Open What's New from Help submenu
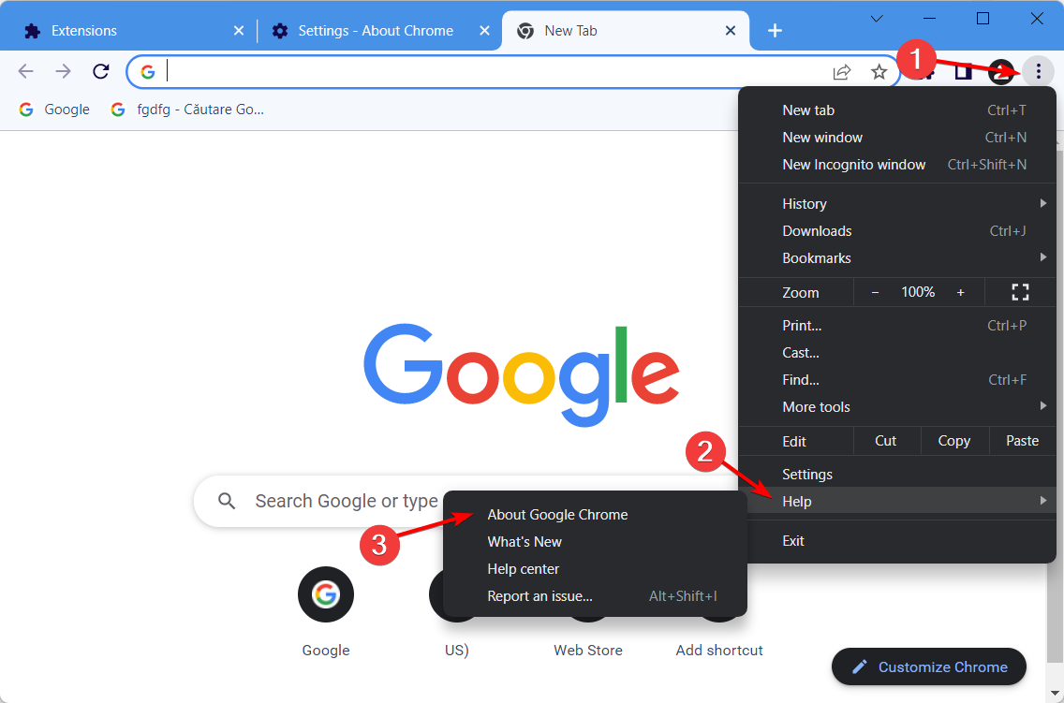The width and height of the screenshot is (1064, 703). click(595, 542)
